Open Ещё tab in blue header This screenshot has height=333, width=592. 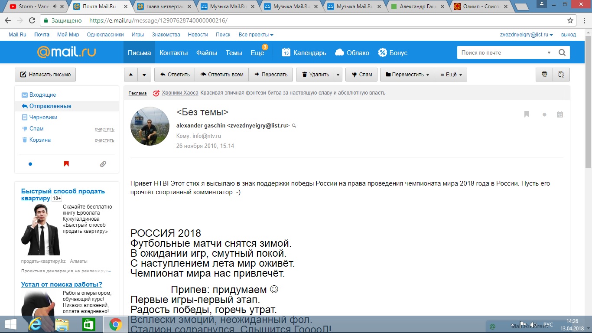pos(257,52)
